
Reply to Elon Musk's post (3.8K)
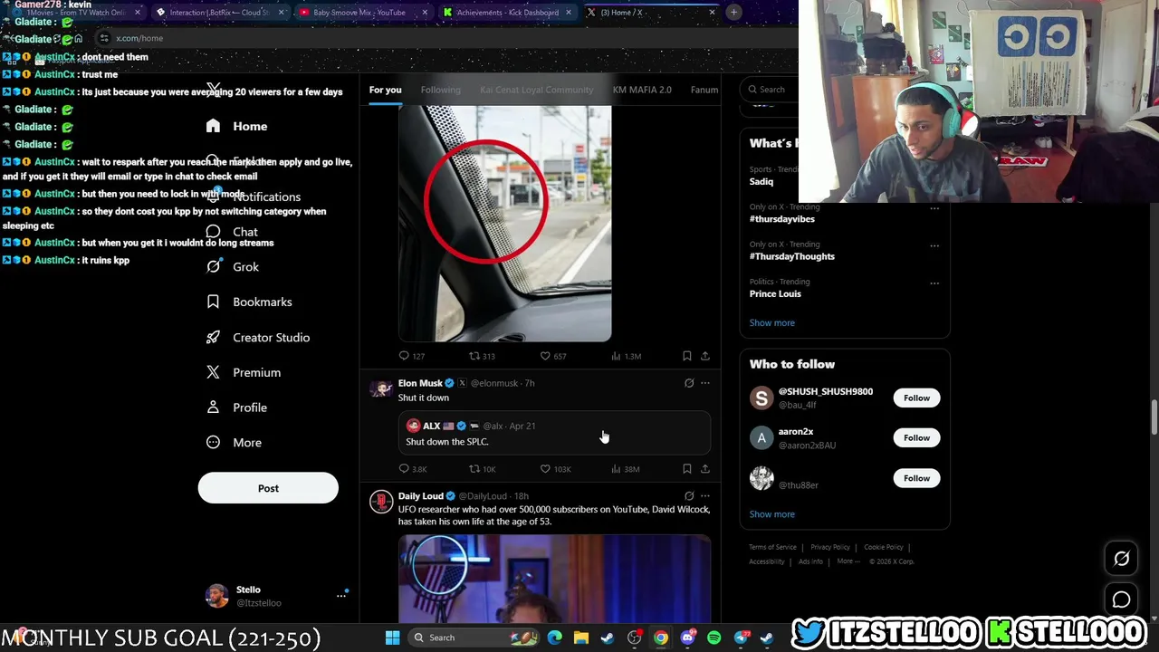(x=413, y=468)
